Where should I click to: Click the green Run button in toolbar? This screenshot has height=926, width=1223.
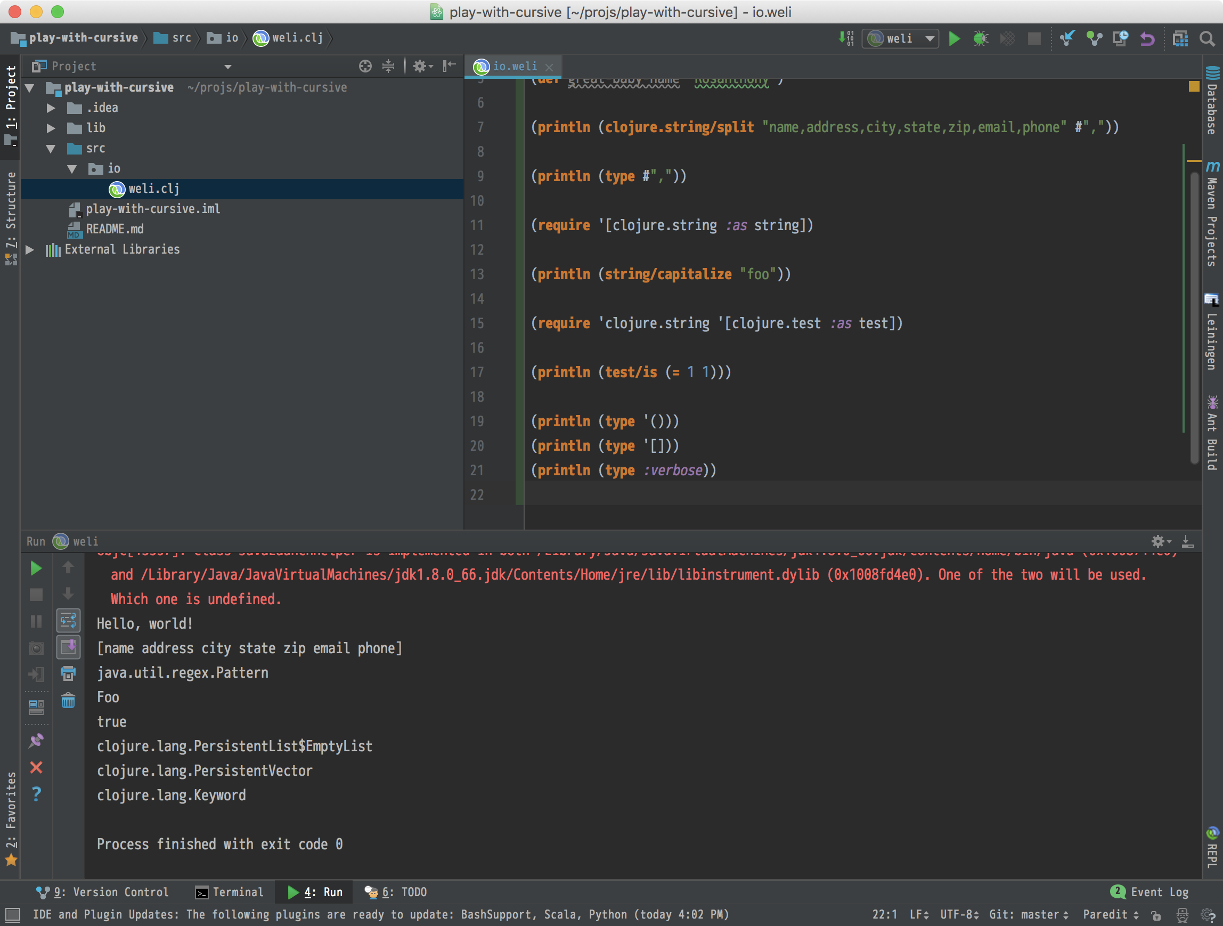pos(954,39)
